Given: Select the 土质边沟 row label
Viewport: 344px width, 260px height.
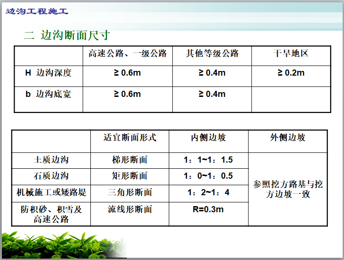Looking at the screenshot, I should click(51, 160).
